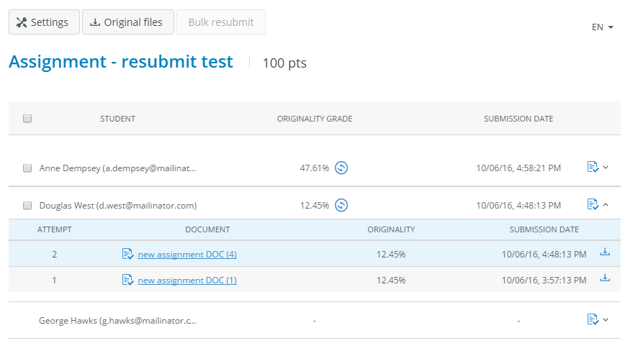638x351 pixels.
Task: Resubmit icon next to 47.61% grade
Action: click(x=341, y=168)
